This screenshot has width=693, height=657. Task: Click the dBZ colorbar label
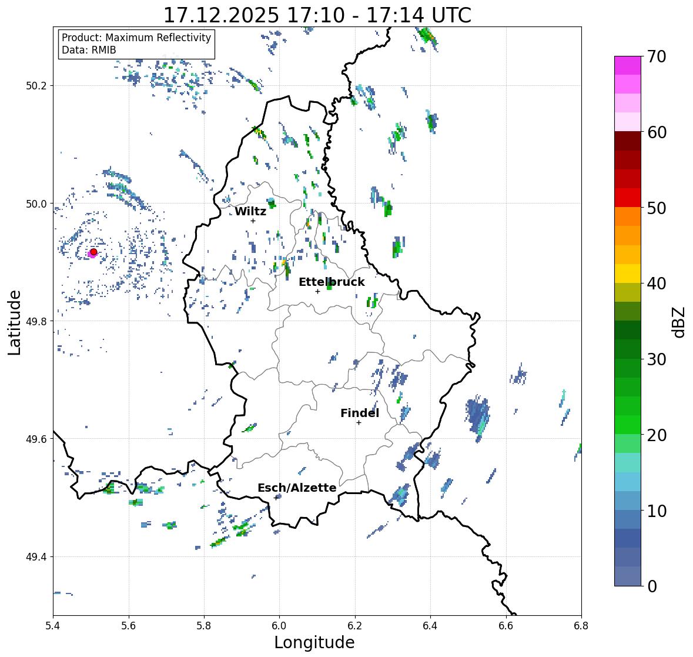pos(679,322)
